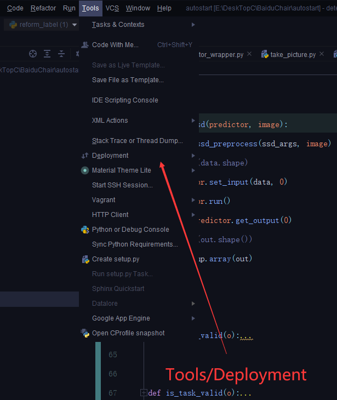Click line number 66 in gutter
The height and width of the screenshot is (400, 337).
[x=112, y=374]
